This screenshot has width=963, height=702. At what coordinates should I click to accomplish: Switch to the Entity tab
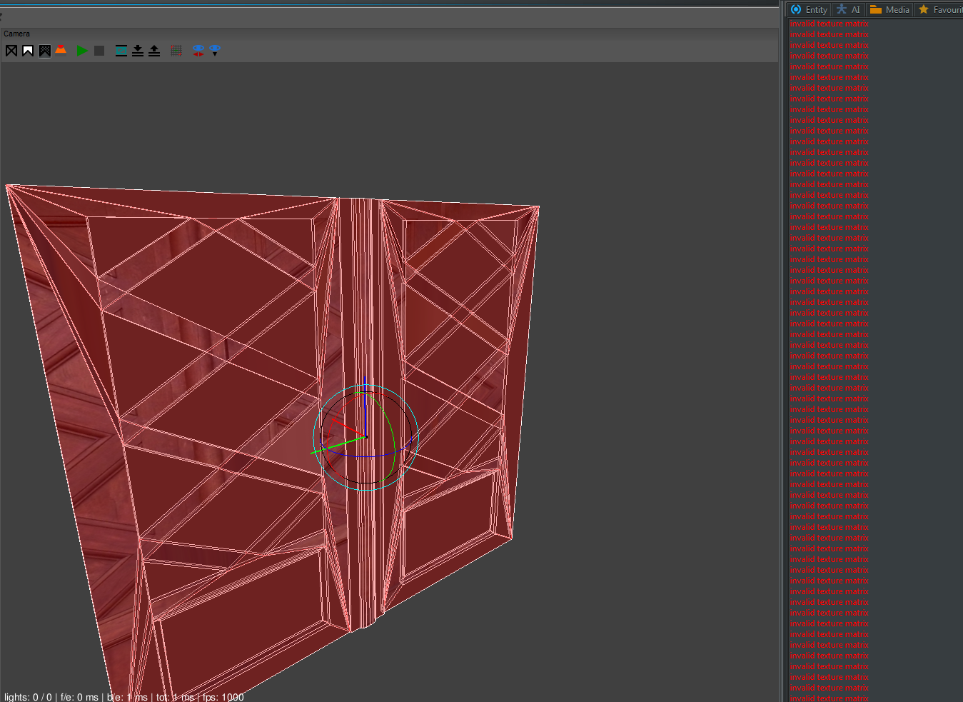809,9
